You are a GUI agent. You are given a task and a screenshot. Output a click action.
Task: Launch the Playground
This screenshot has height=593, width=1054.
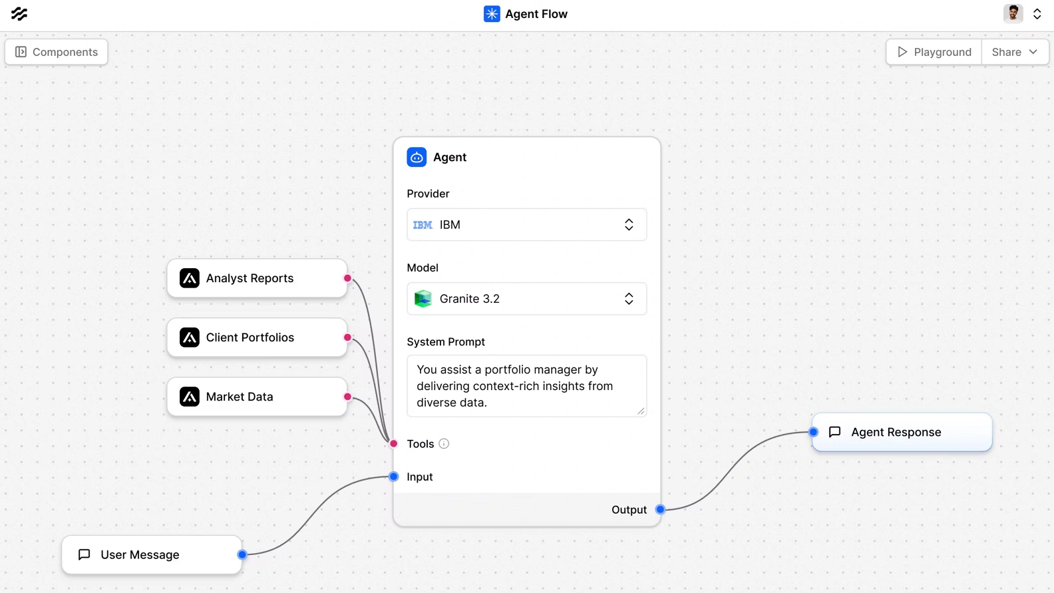click(x=934, y=52)
